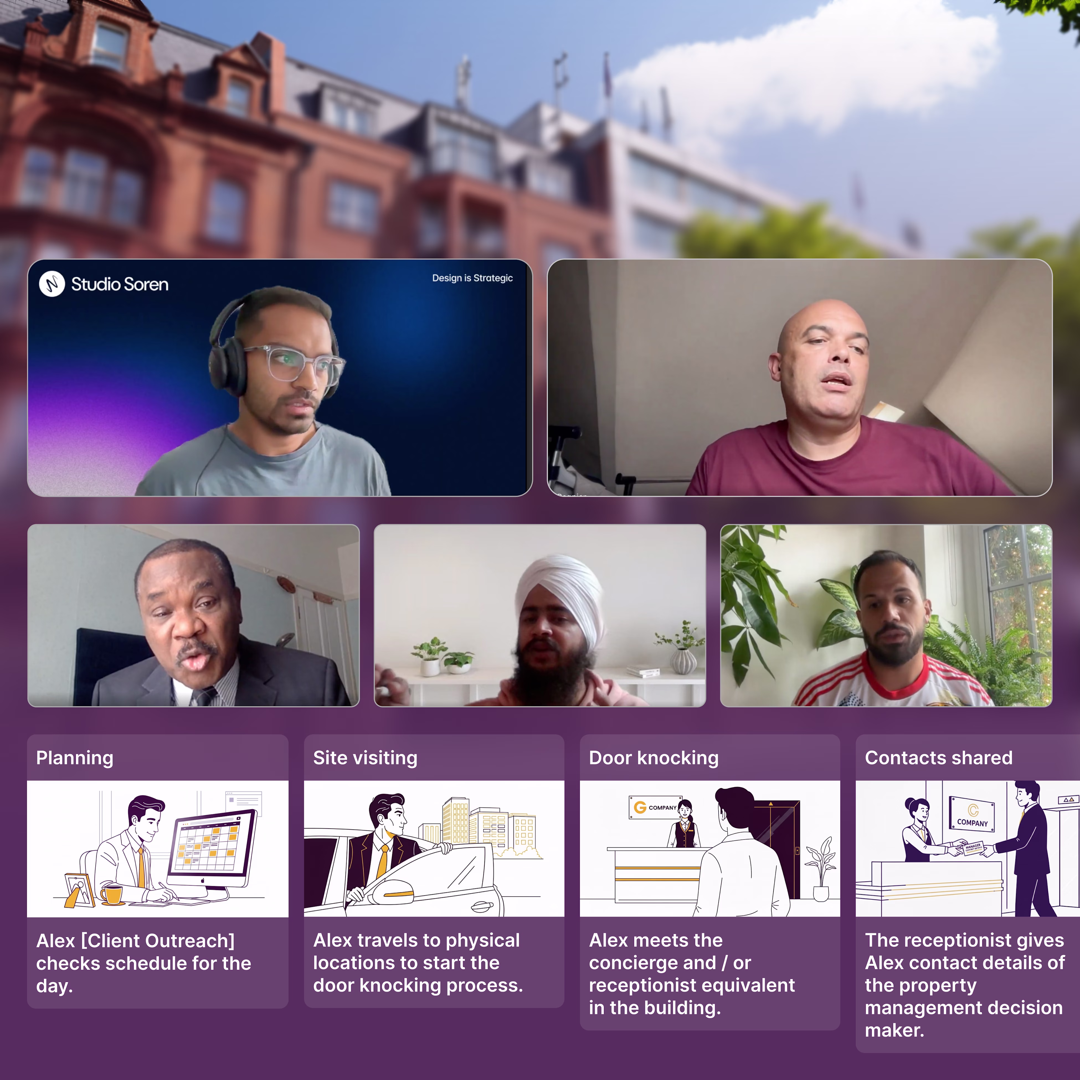
Task: Click the Studio Soren circular logo icon
Action: [x=52, y=284]
